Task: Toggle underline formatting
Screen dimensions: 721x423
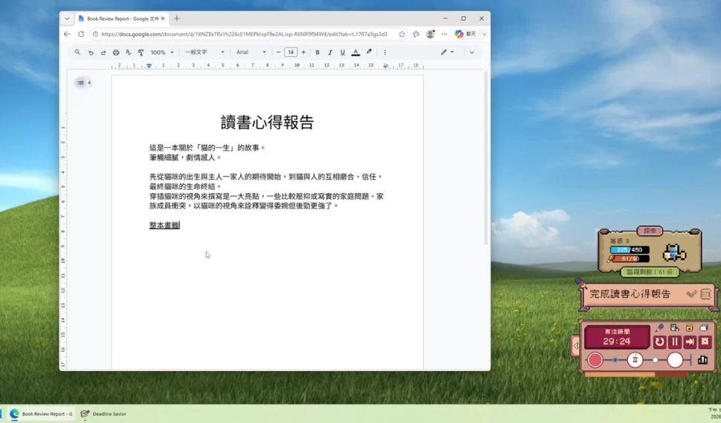Action: [343, 53]
